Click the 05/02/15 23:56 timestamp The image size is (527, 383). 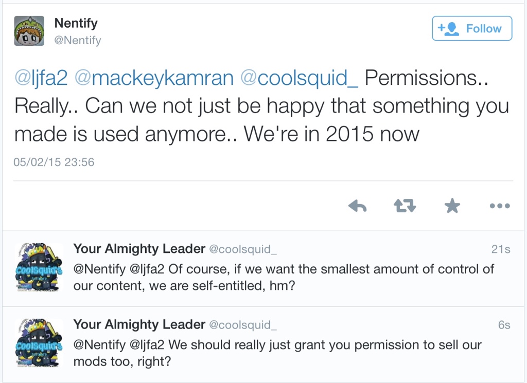pyautogui.click(x=54, y=162)
